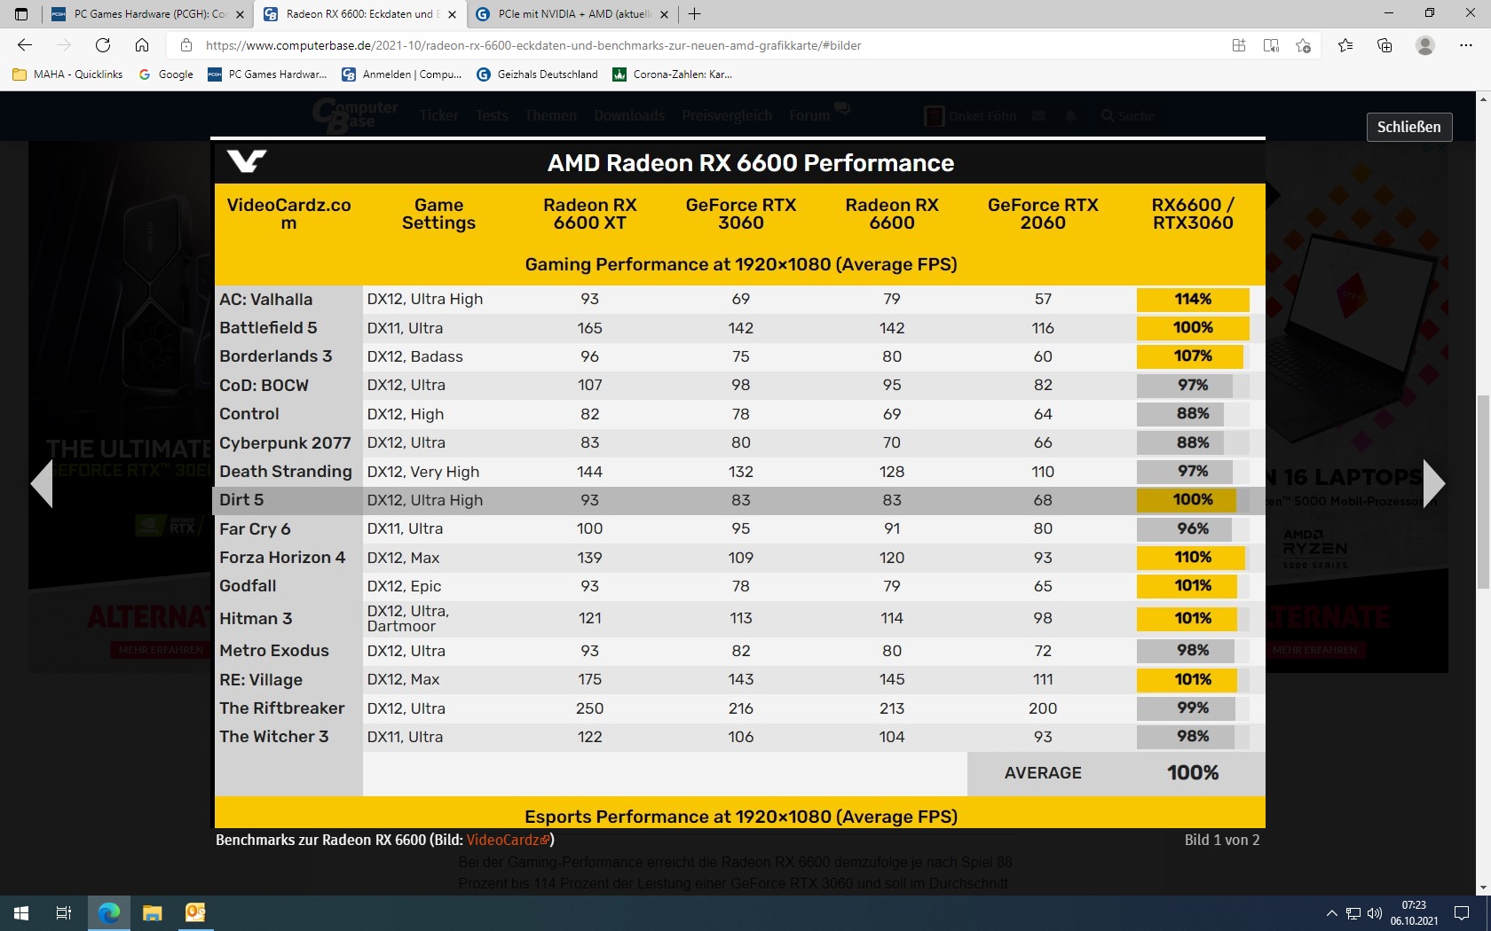Open Edge settings and more menu
The image size is (1491, 931).
[x=1465, y=45]
